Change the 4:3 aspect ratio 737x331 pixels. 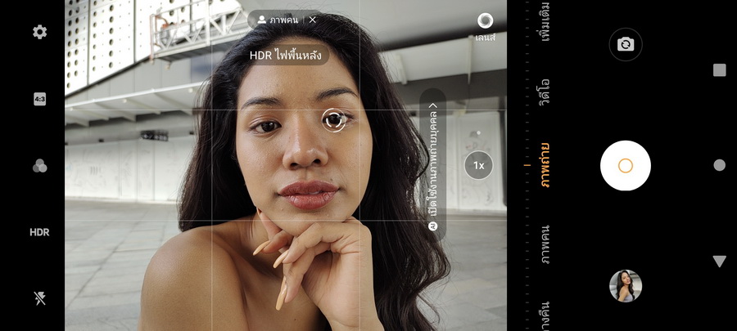(x=39, y=100)
